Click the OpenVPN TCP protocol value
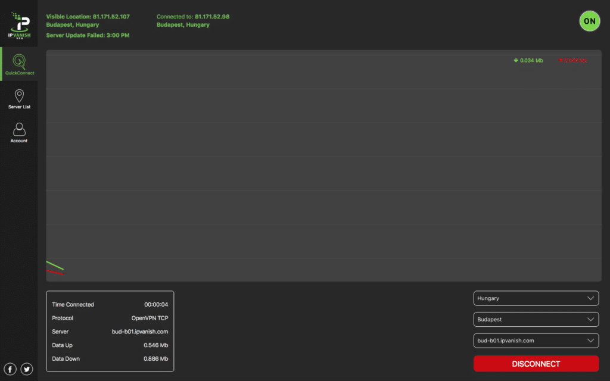This screenshot has width=610, height=381. (x=150, y=318)
